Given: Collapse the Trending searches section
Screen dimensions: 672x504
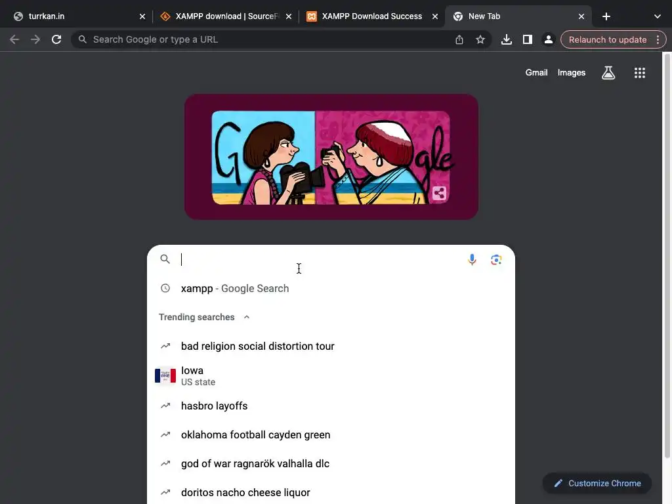Looking at the screenshot, I should tap(247, 317).
